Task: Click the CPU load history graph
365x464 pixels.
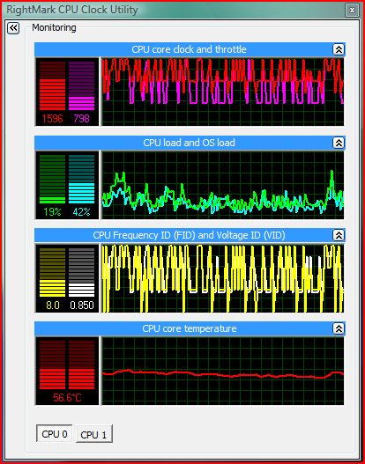Action: [223, 185]
